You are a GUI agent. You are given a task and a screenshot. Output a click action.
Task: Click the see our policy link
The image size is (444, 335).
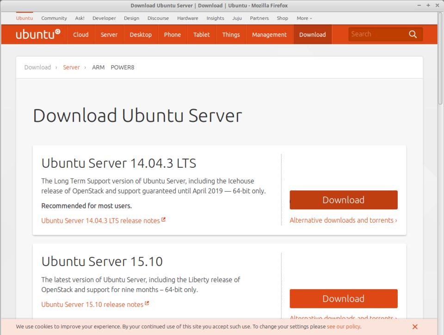click(x=343, y=327)
